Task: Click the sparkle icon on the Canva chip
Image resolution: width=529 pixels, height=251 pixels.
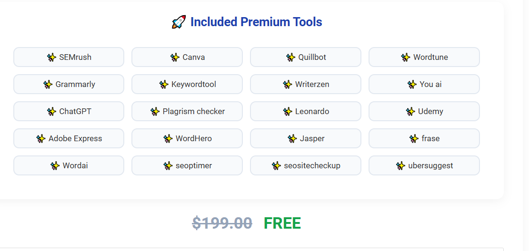Action: click(175, 57)
